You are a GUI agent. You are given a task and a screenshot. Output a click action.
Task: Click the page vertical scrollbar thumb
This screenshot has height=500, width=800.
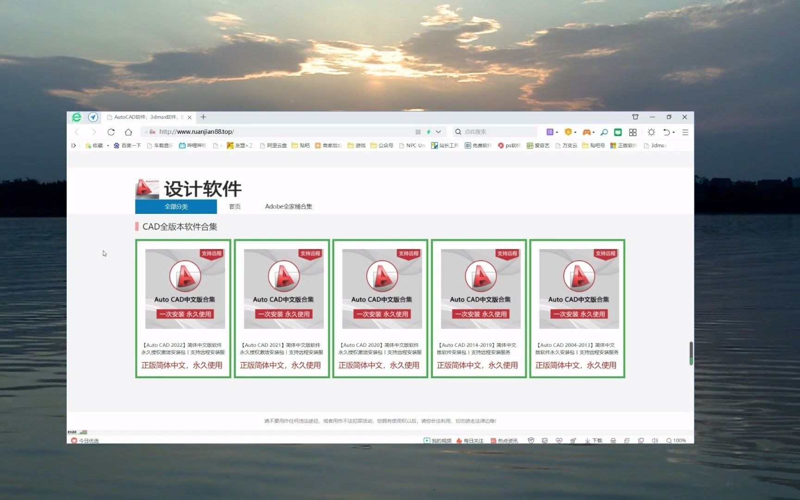click(691, 353)
